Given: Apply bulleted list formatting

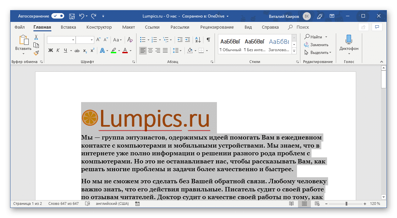Looking at the screenshot, I should tap(143, 40).
